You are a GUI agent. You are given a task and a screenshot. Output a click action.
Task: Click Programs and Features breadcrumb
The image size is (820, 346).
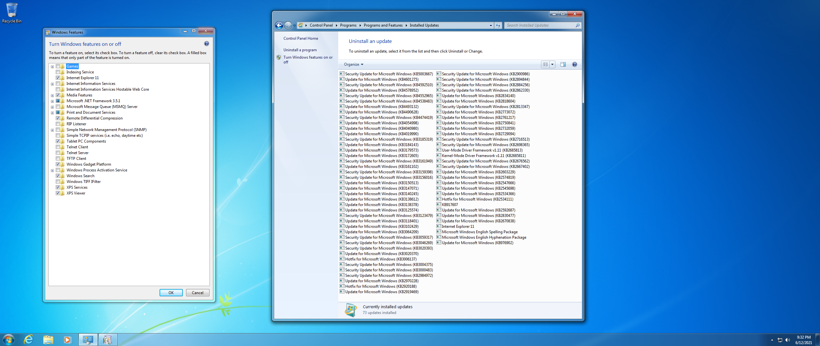pyautogui.click(x=383, y=25)
